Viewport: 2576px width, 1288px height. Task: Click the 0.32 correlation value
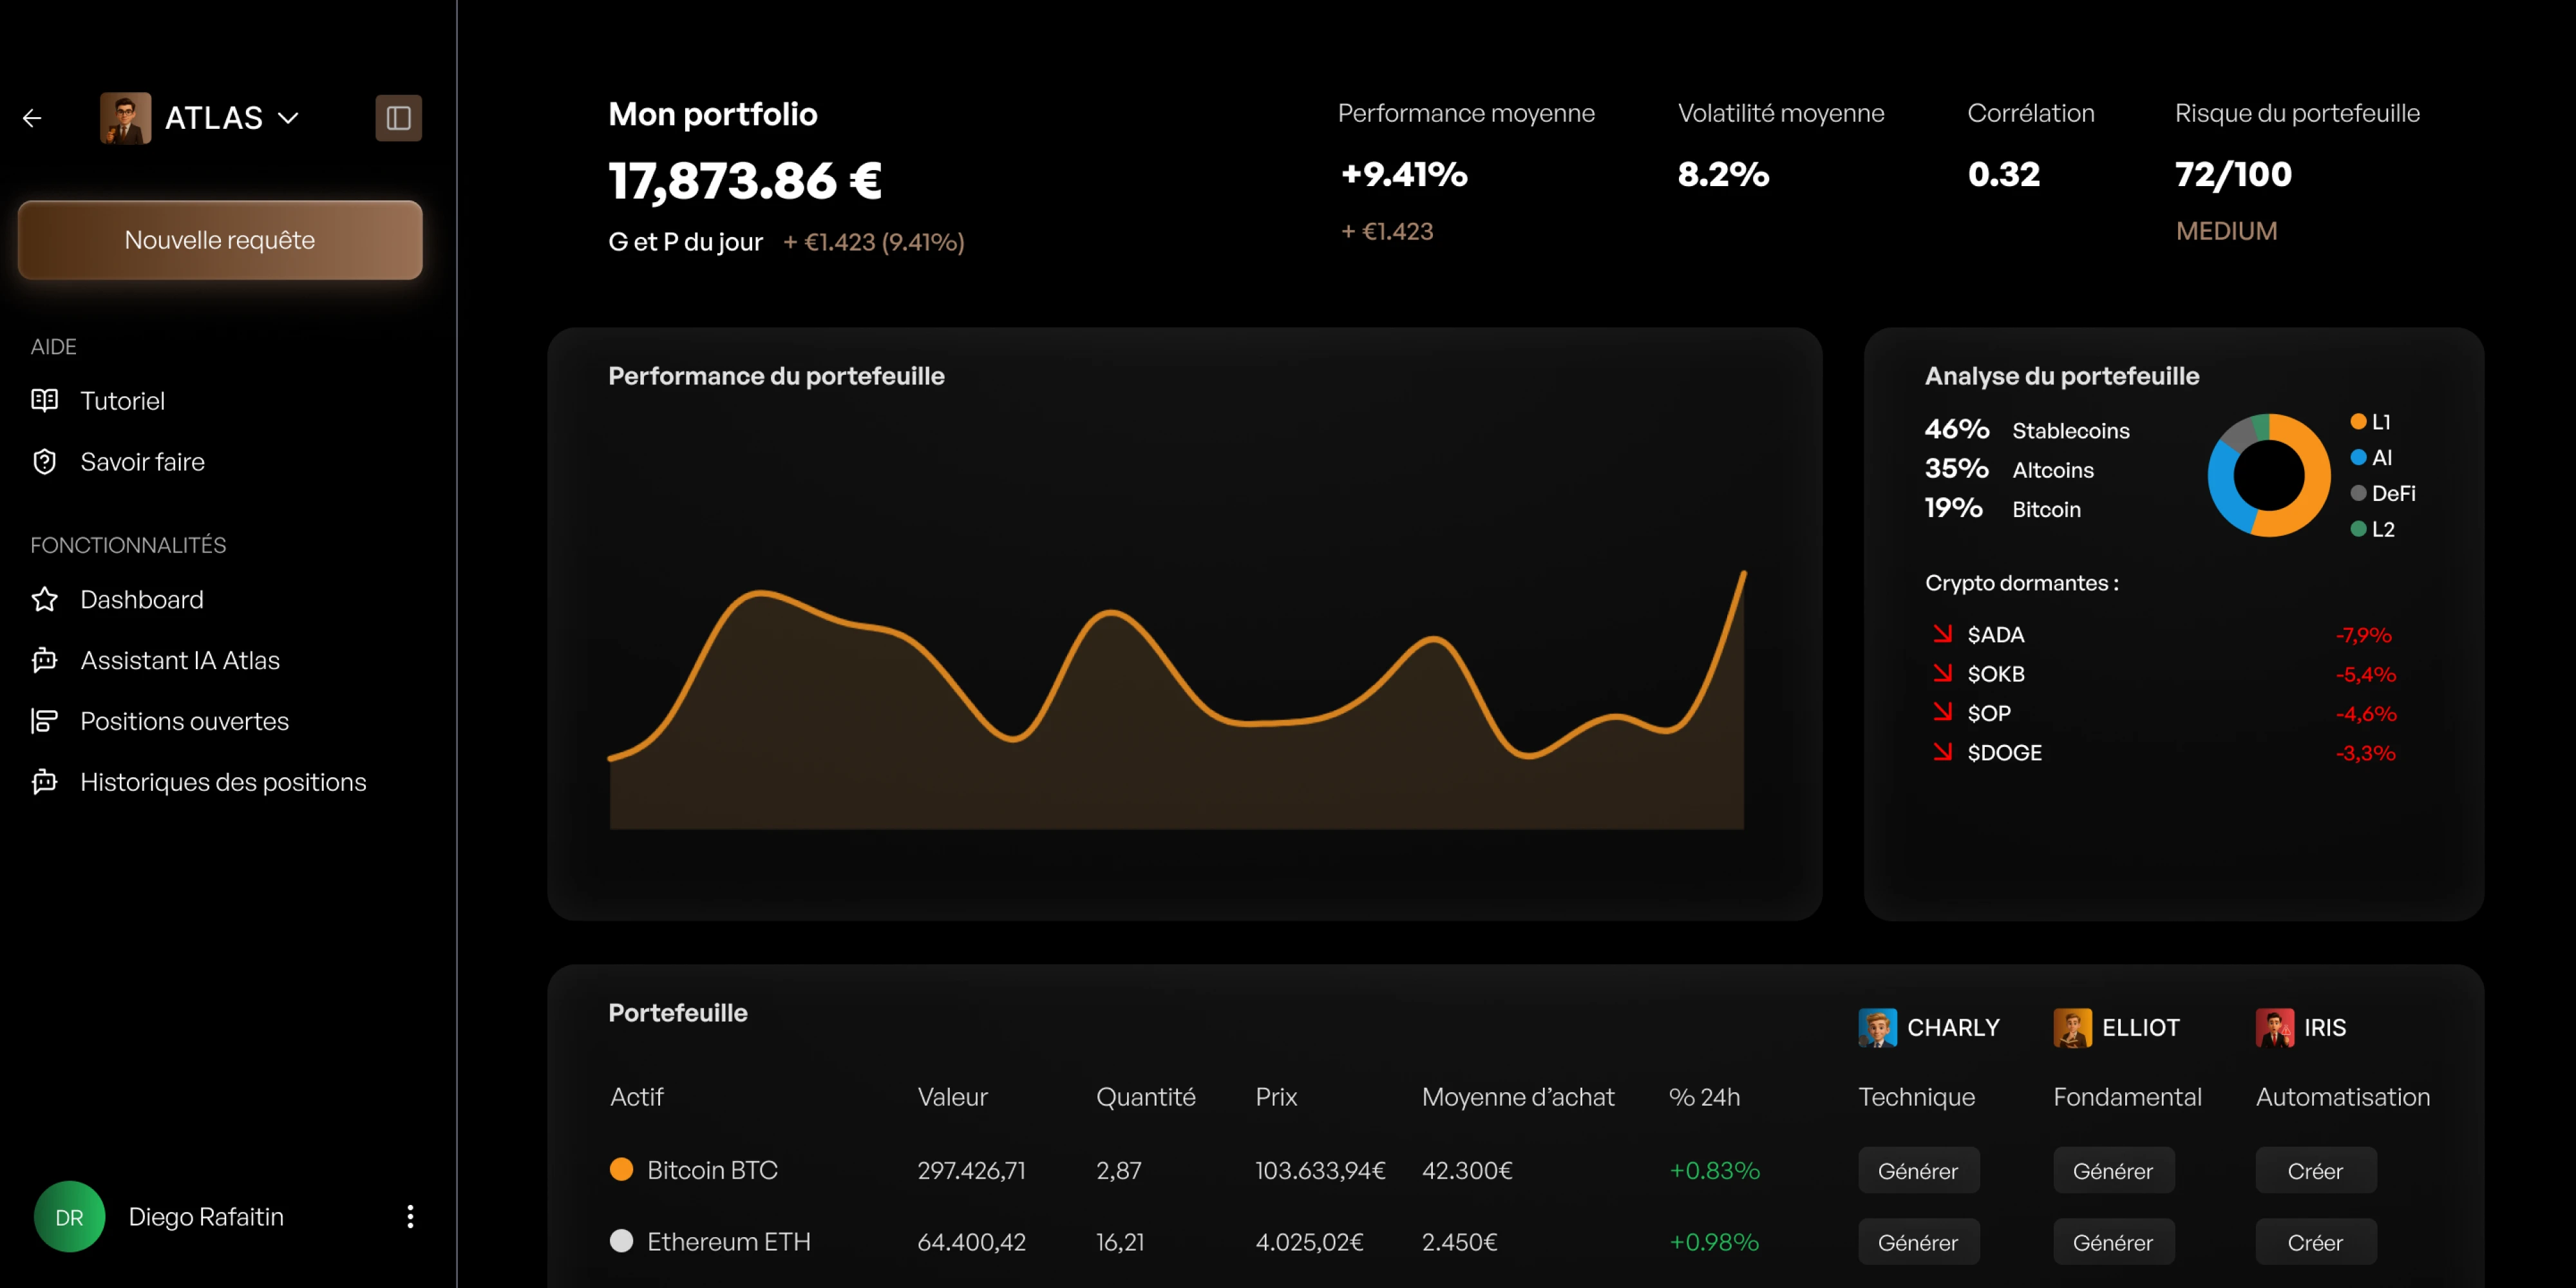(x=2003, y=174)
